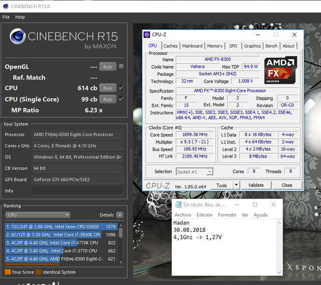The image size is (321, 285).
Task: Switch to the Bench tab in CPU-Z
Action: [x=271, y=46]
